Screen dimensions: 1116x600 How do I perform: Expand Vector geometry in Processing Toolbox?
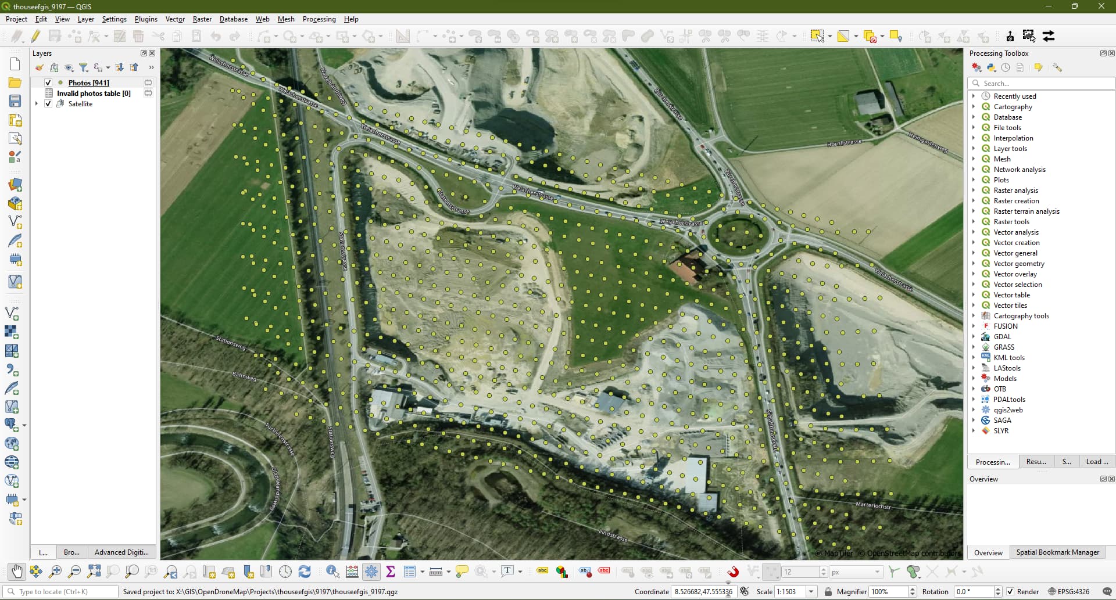pos(974,264)
